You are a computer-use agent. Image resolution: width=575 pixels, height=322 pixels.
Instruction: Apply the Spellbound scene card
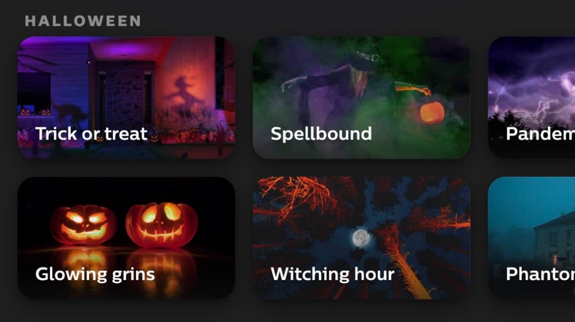coord(362,98)
